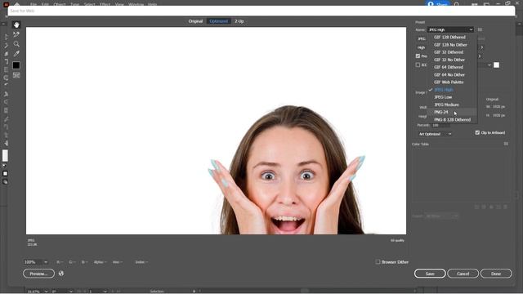Expand the matte color dropdown arrow
Viewport: 523px width, 294px height.
pos(489,65)
